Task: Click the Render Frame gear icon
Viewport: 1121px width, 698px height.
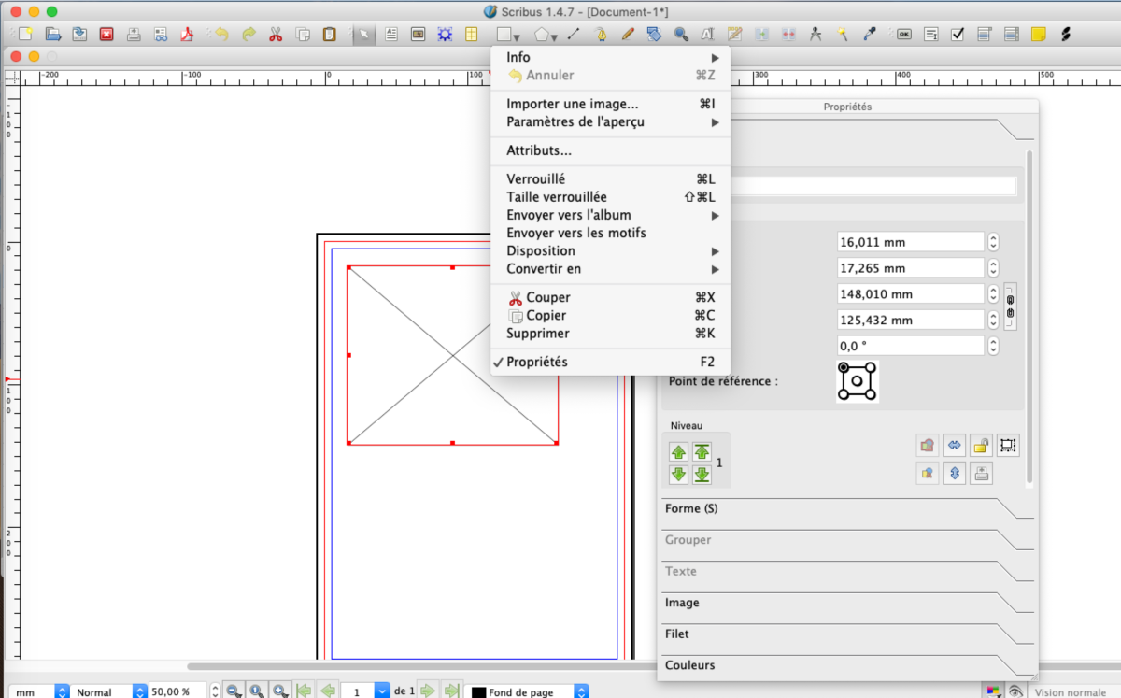Action: [445, 35]
